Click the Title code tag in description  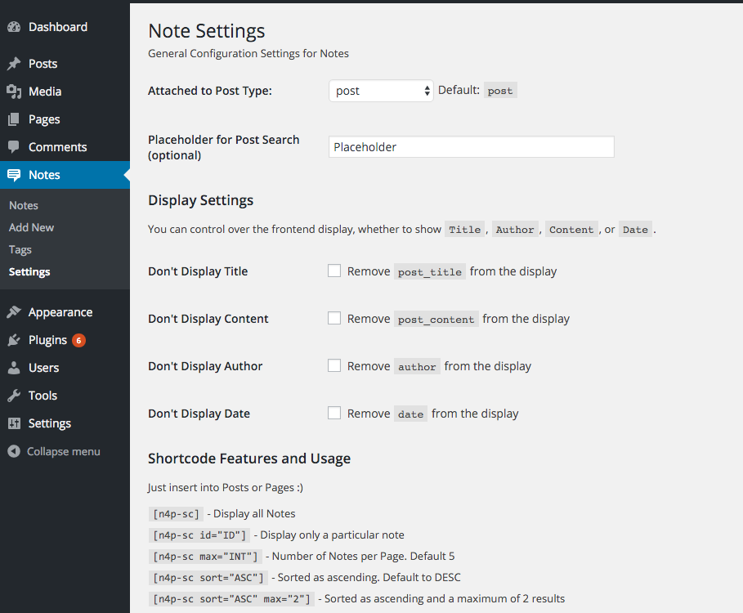coord(465,230)
